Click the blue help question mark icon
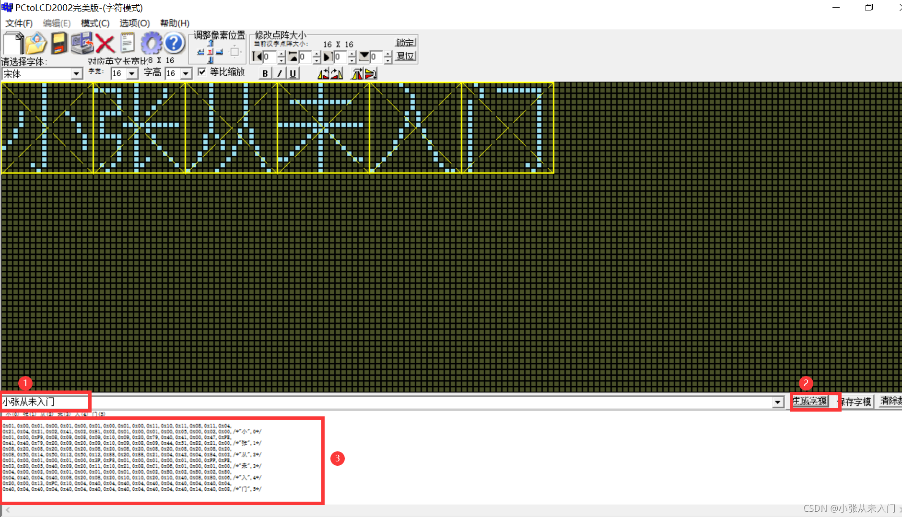 (174, 44)
